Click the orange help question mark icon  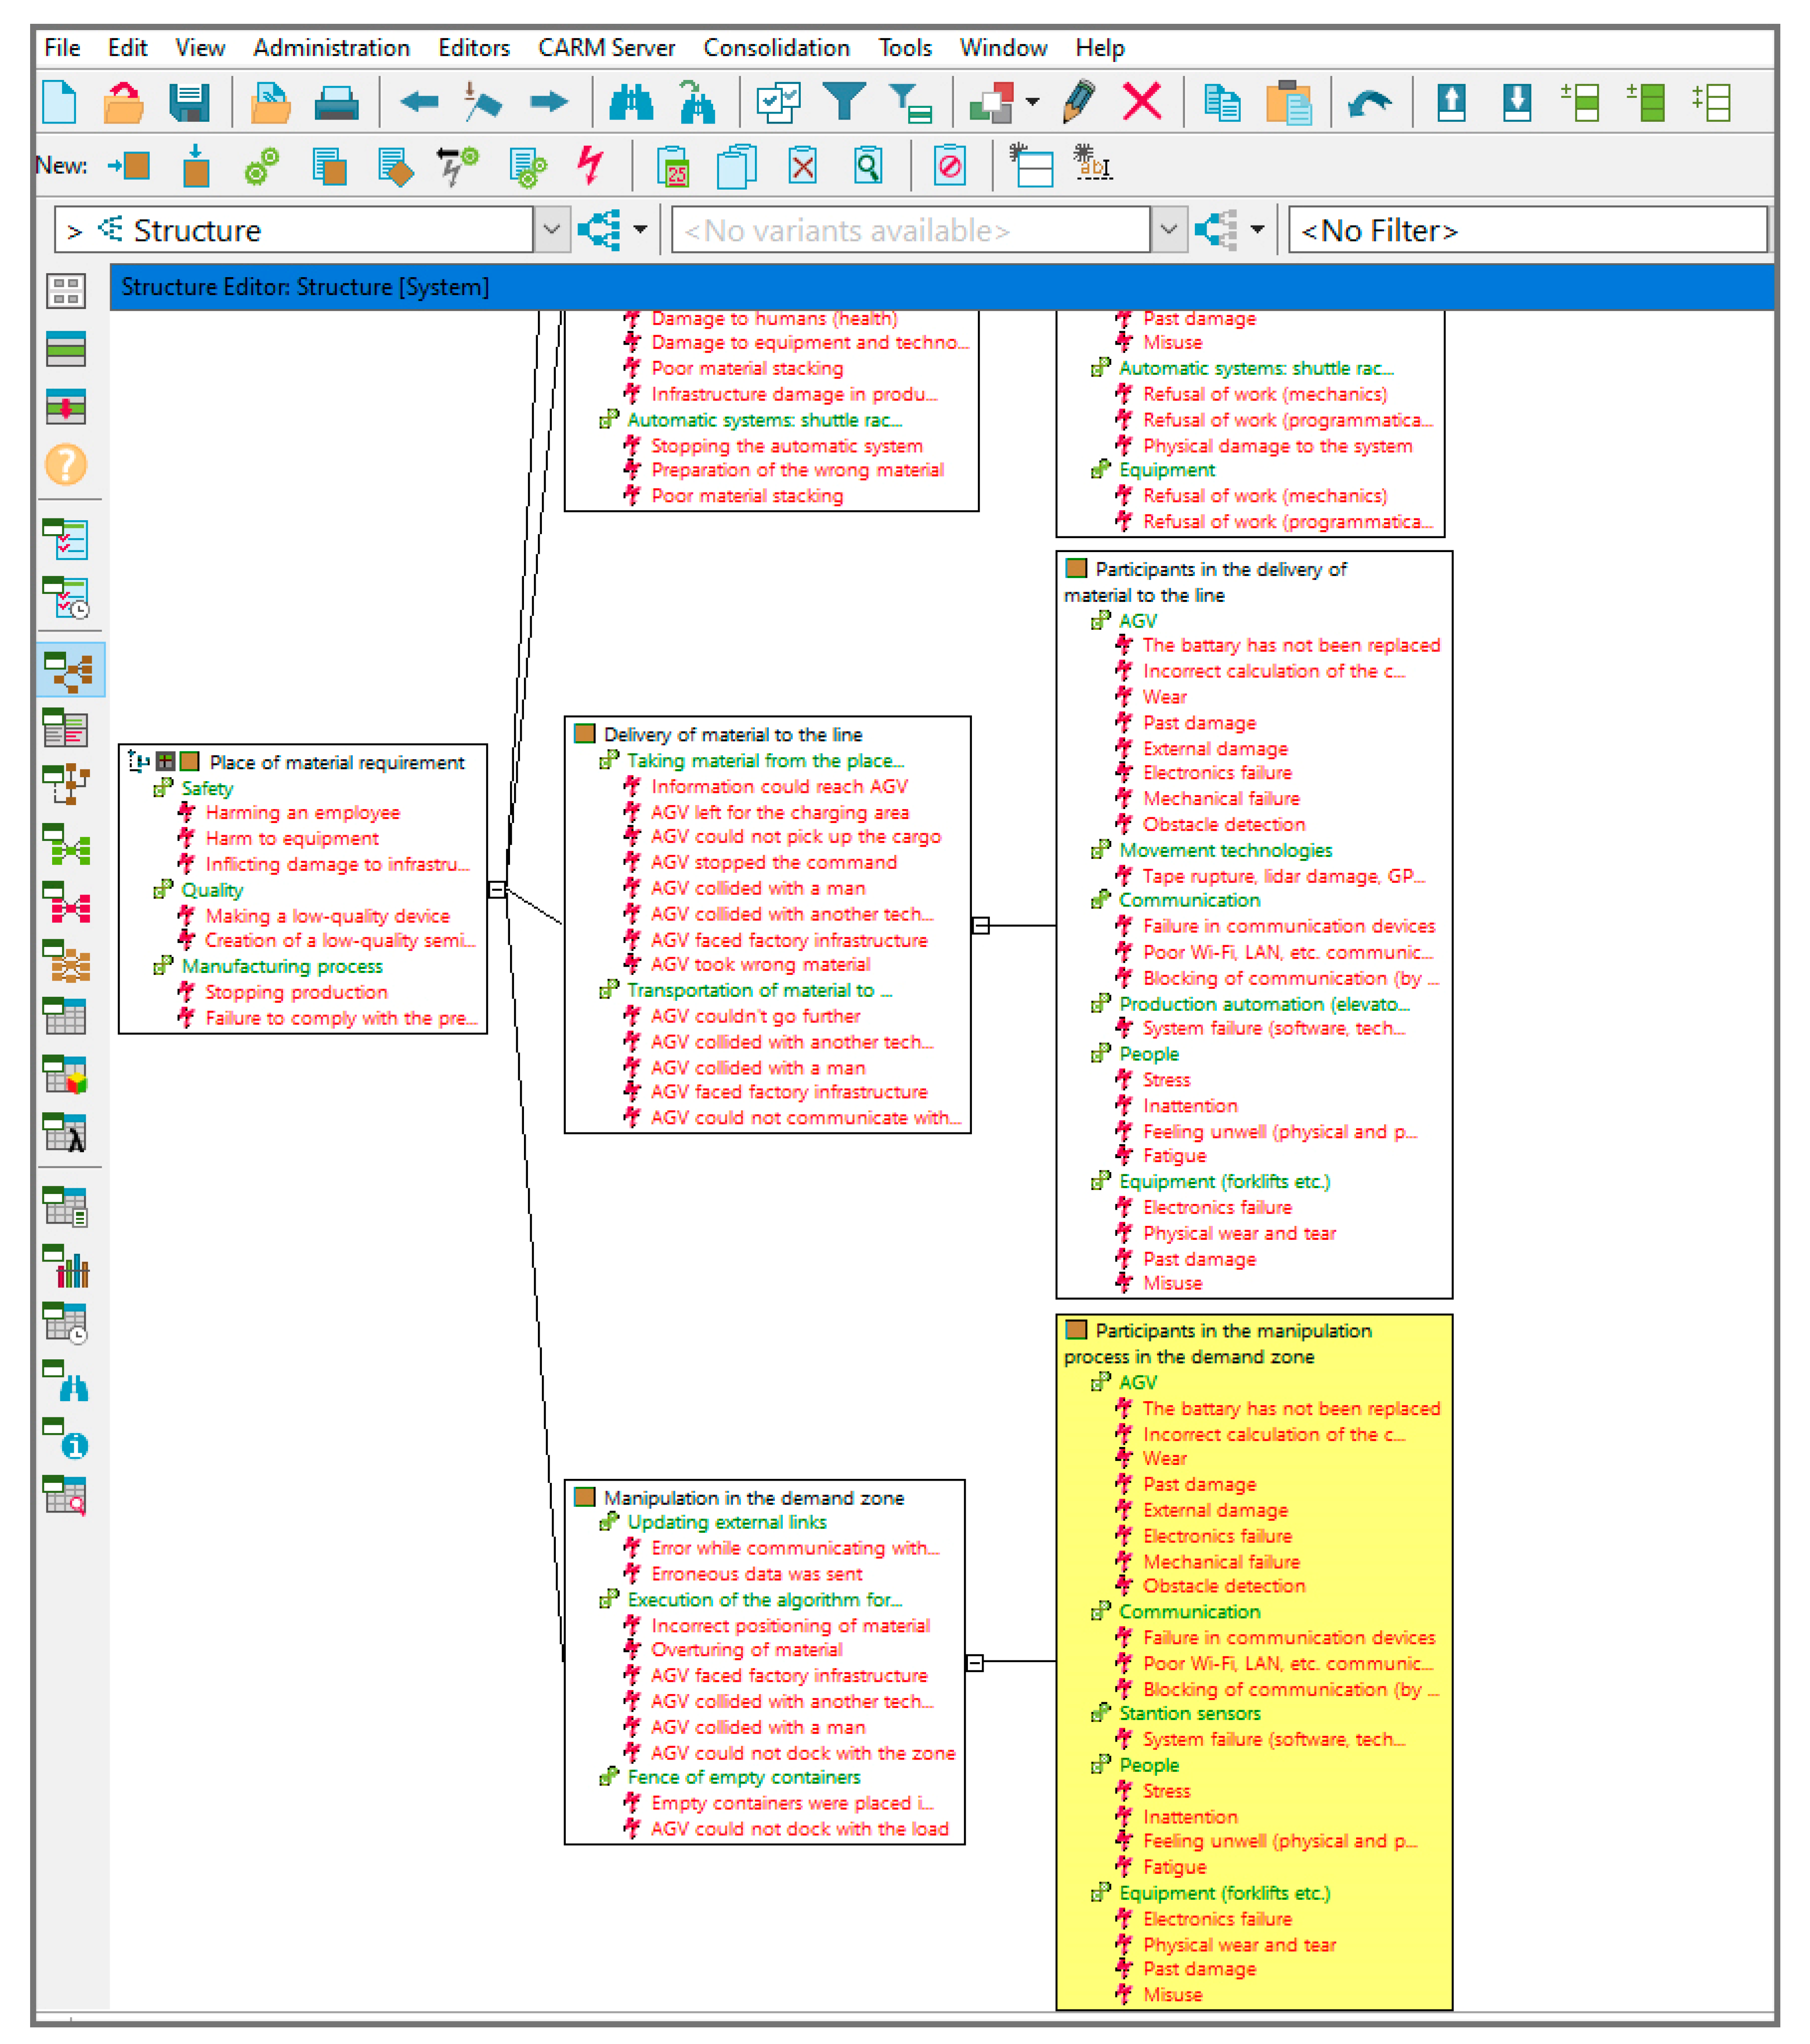tap(66, 465)
